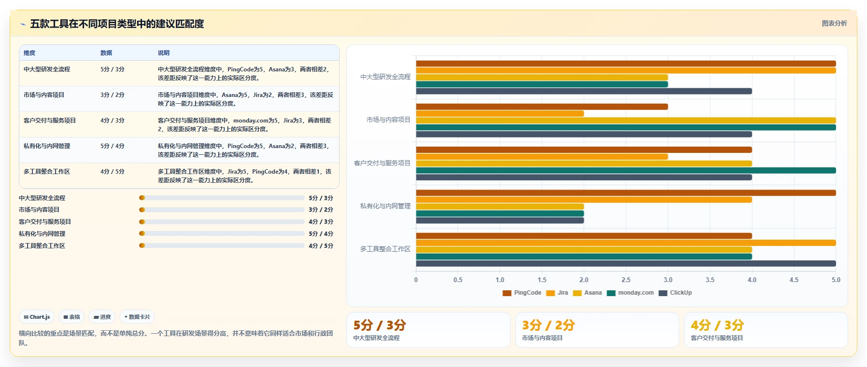Click the progress bar for 客户交付与服务项目

[x=222, y=222]
